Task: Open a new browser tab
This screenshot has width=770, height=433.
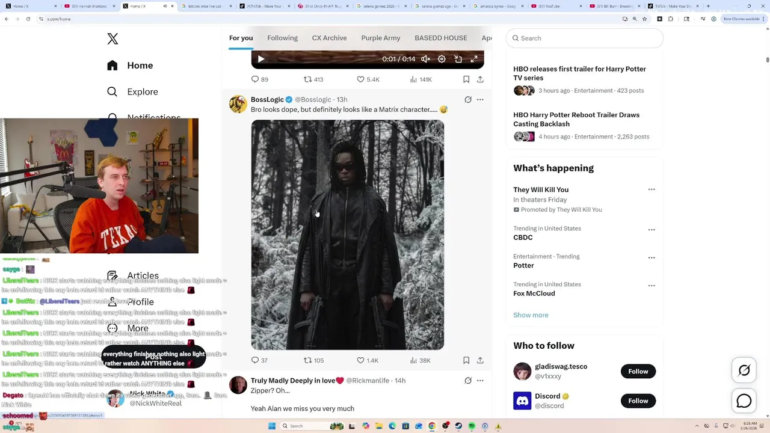Action: click(x=708, y=6)
